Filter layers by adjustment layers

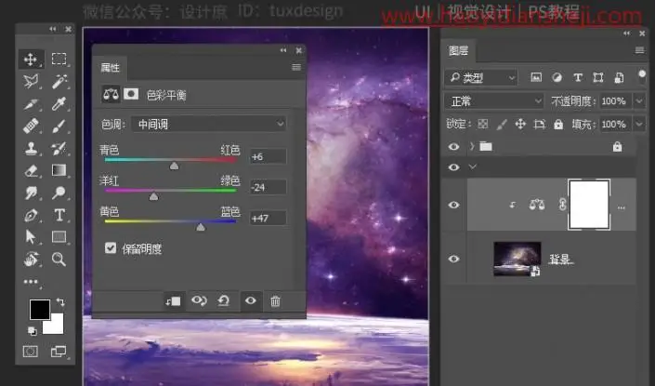click(x=557, y=77)
